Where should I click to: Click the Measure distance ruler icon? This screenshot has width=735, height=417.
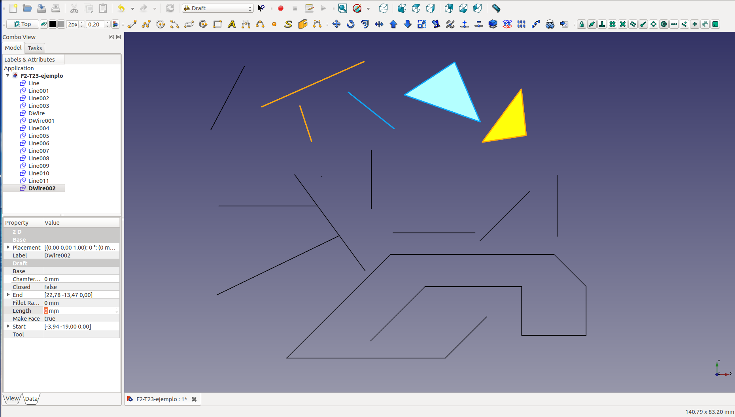point(496,8)
